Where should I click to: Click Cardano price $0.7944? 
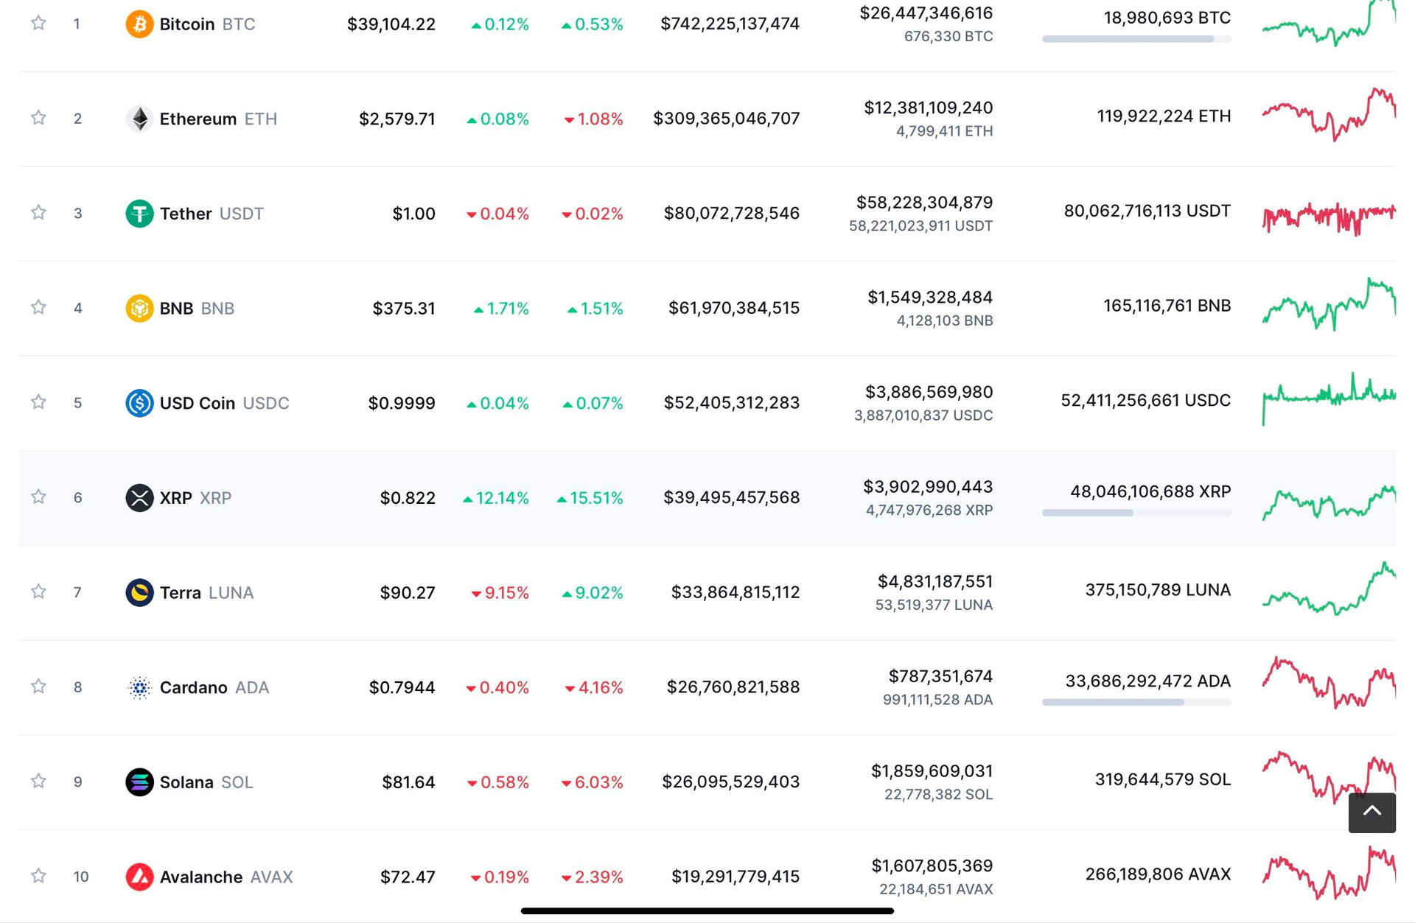(x=402, y=687)
